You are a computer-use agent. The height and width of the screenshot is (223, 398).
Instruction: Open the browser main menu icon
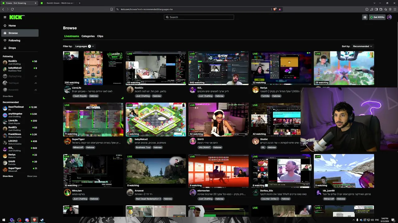click(395, 9)
